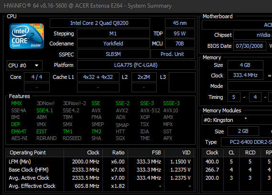The image size is (272, 195).
Task: Click the 2 GB module size field
Action: click(x=243, y=131)
